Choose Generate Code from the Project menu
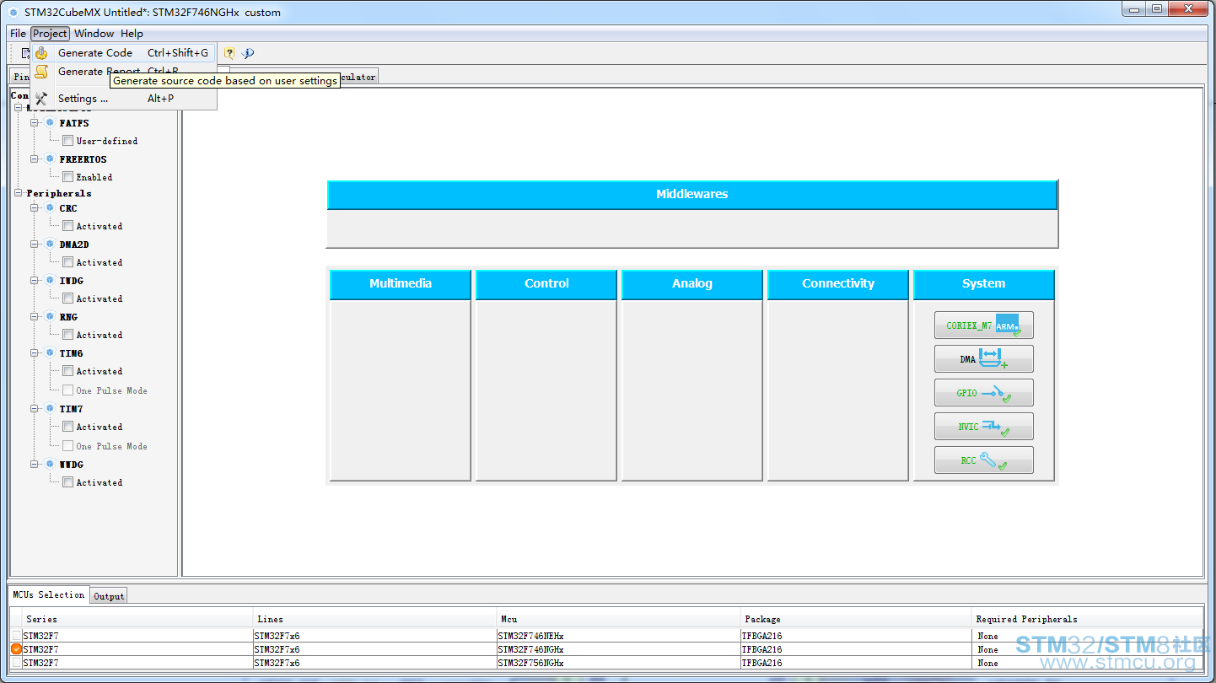The image size is (1216, 683). (123, 52)
